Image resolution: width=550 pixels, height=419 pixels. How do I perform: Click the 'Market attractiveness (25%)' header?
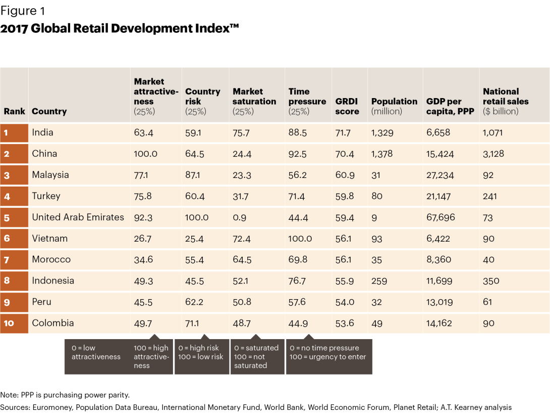click(156, 96)
